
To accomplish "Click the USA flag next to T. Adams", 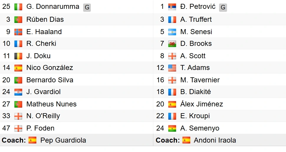I will point(172,68).
